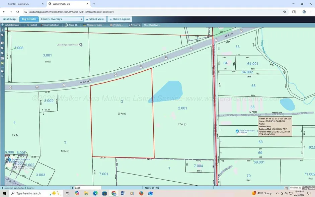Toggle the Show Legend option
315x197 pixels.
[120, 19]
